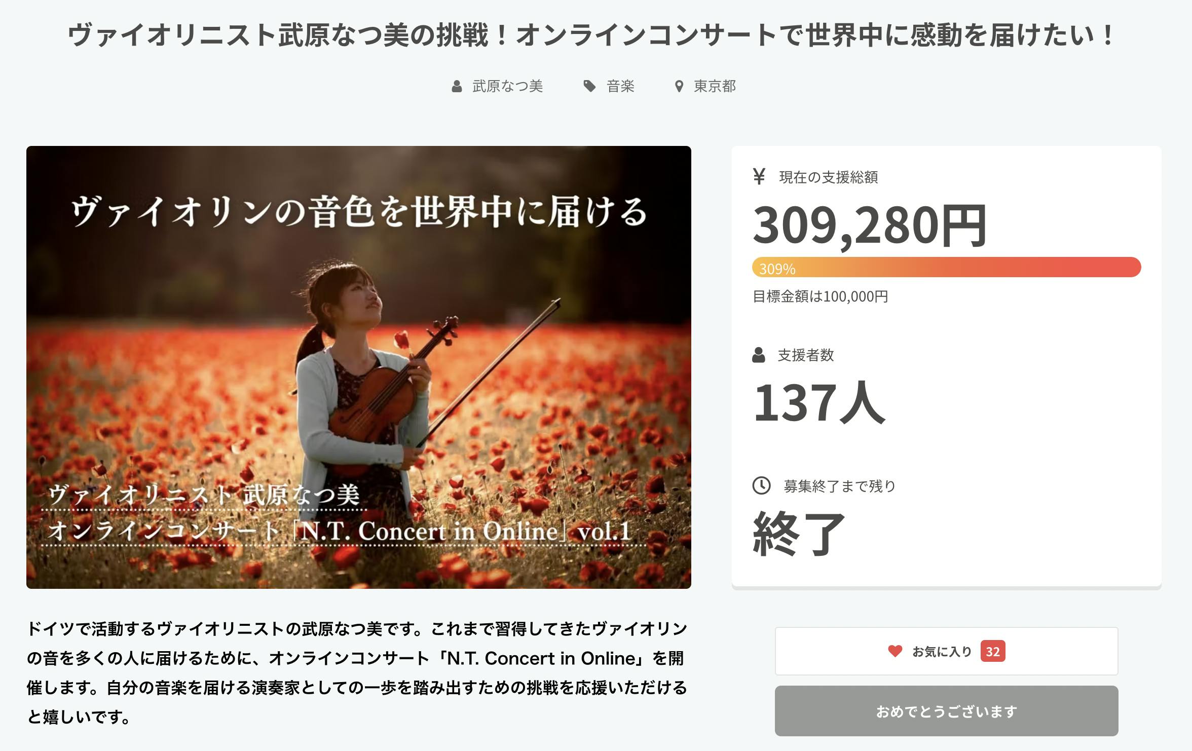This screenshot has width=1192, height=751.
Task: Click the 309% funding progress bar
Action: click(x=946, y=268)
